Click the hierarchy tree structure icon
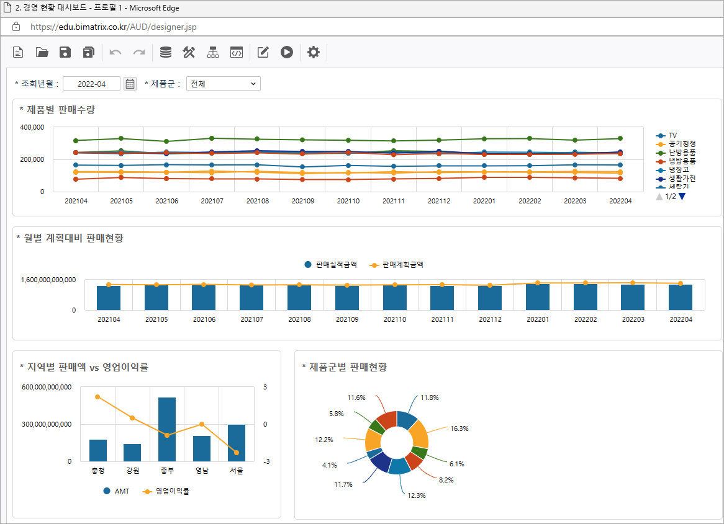This screenshot has width=724, height=524. click(x=213, y=53)
